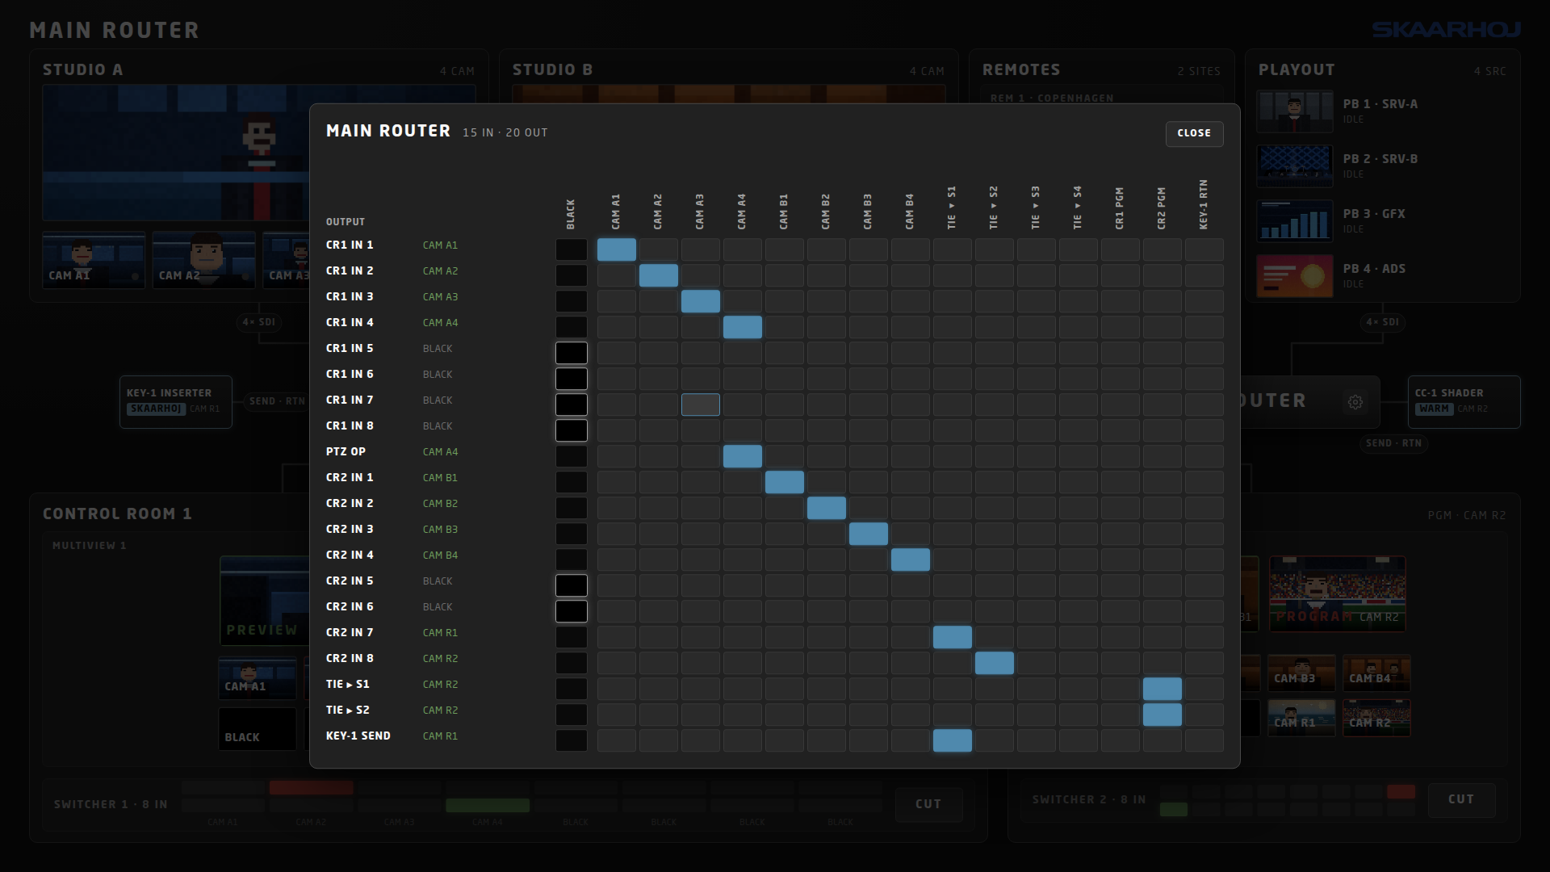Click CAM R1 source label beside CR2 IN 7

click(440, 632)
